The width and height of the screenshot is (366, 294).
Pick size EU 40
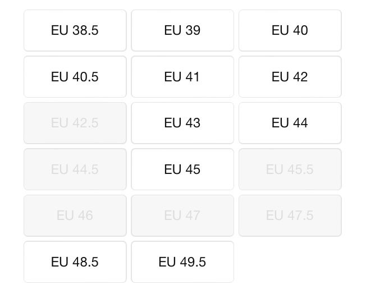(x=290, y=30)
